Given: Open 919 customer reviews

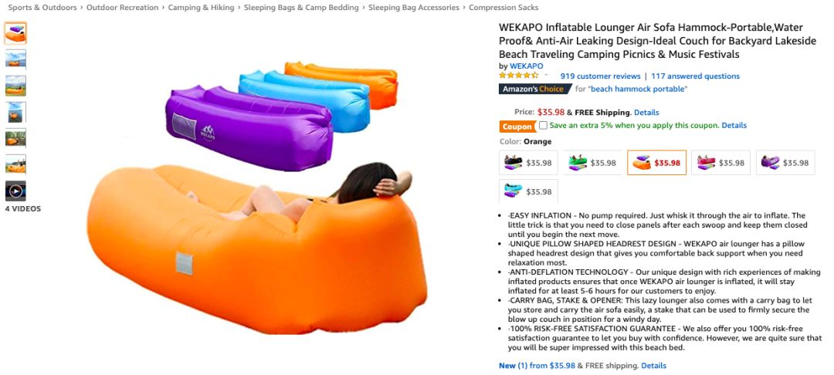Looking at the screenshot, I should coord(600,76).
